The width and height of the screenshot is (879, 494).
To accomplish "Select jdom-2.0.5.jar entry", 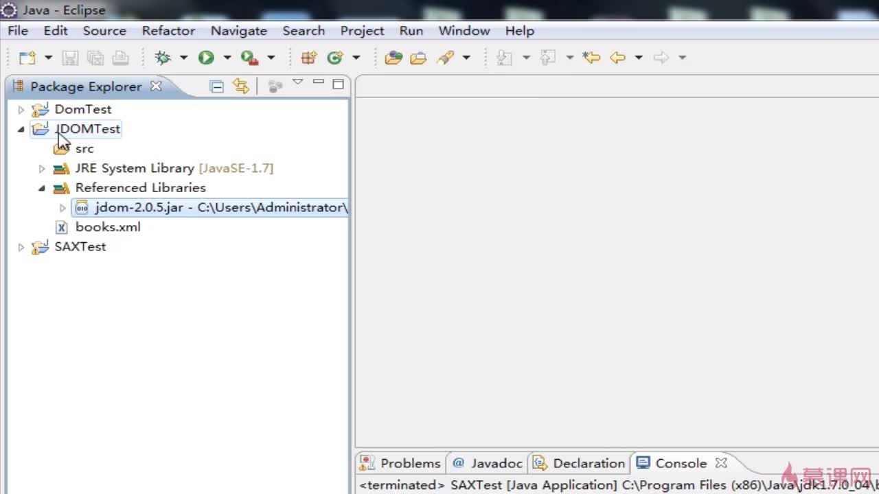I will pyautogui.click(x=211, y=207).
